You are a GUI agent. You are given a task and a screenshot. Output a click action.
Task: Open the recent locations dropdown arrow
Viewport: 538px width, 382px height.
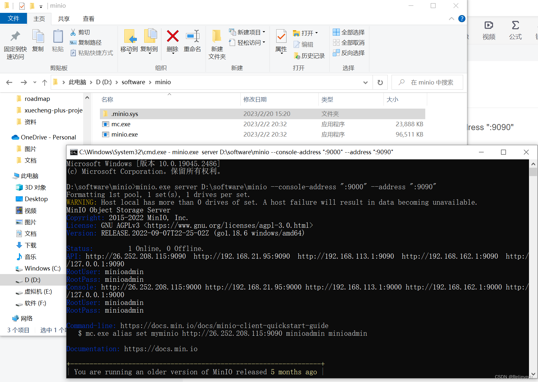tap(35, 83)
